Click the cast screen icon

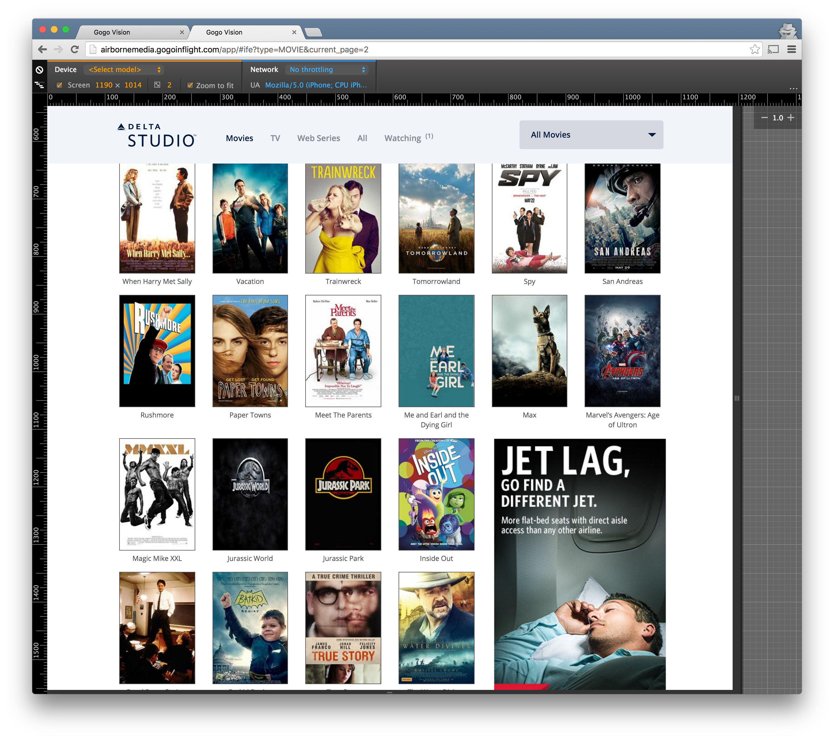(773, 49)
